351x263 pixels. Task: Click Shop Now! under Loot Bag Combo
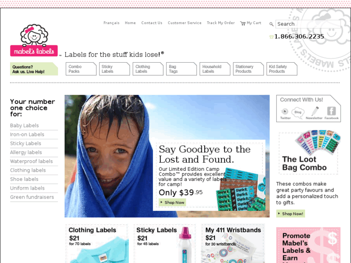(291, 213)
